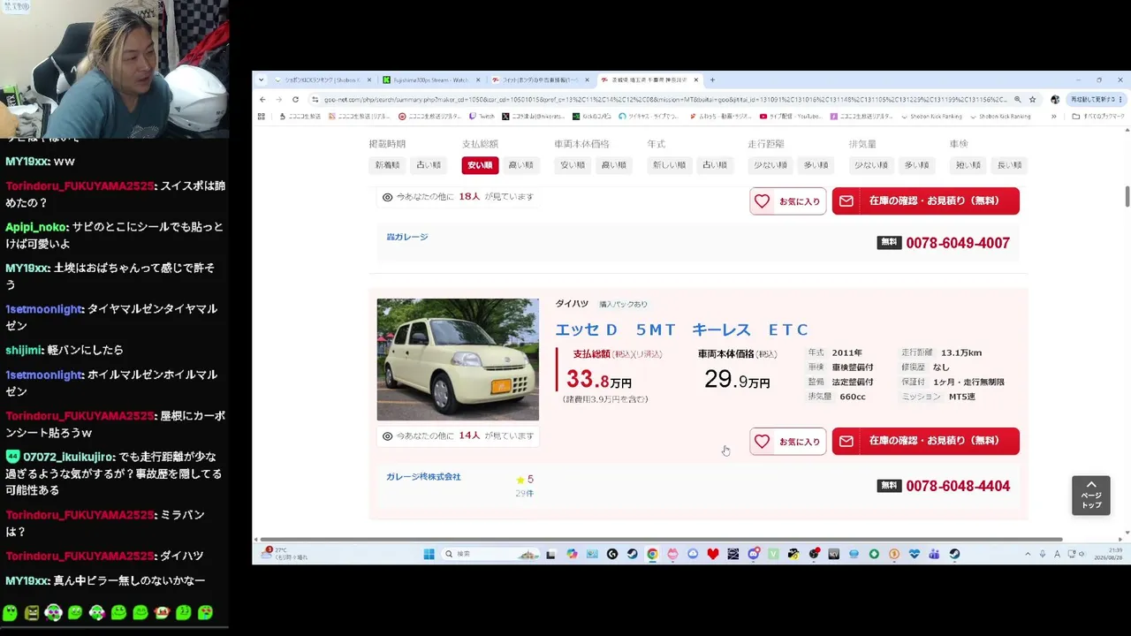Click the heart icon beside 露ガレージ listing
Viewport: 1131px width, 636px height.
[x=762, y=201]
